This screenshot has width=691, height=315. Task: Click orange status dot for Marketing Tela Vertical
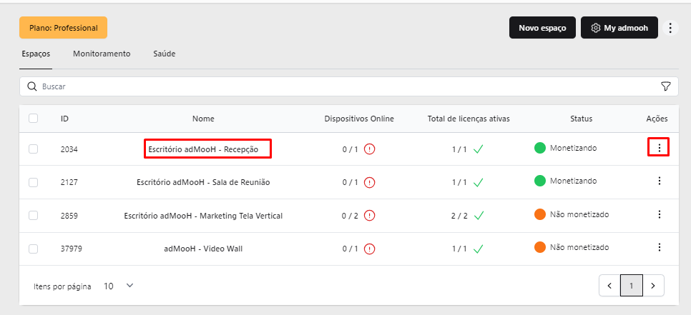pos(540,214)
